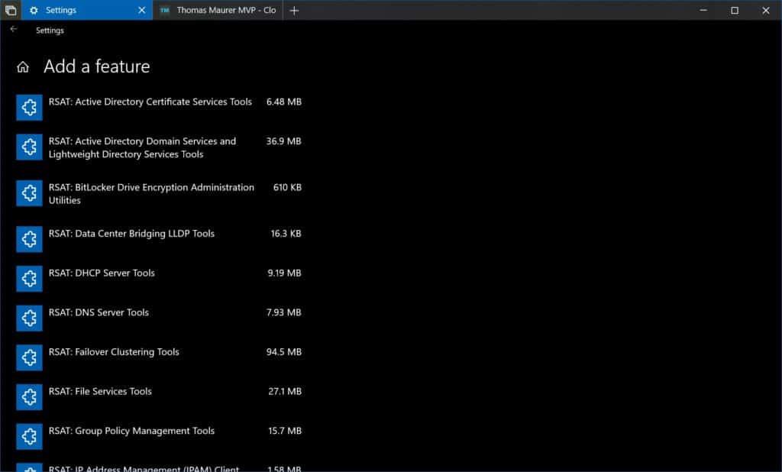Click the Active Directory Domain Services feature icon
Screen dimensions: 782x472
click(x=29, y=147)
